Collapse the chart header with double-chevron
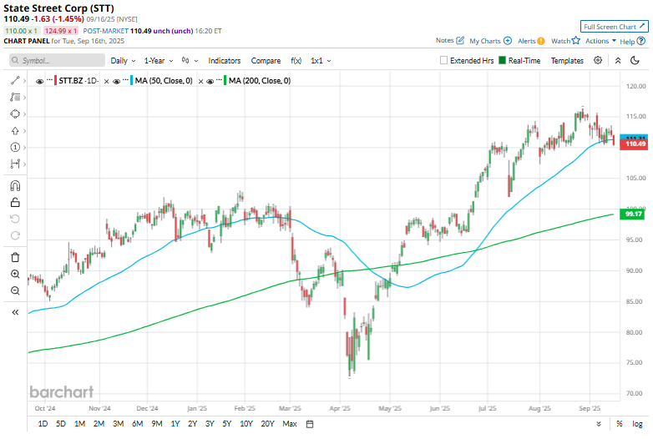Screen dimensions: 653x439 pyautogui.click(x=618, y=61)
